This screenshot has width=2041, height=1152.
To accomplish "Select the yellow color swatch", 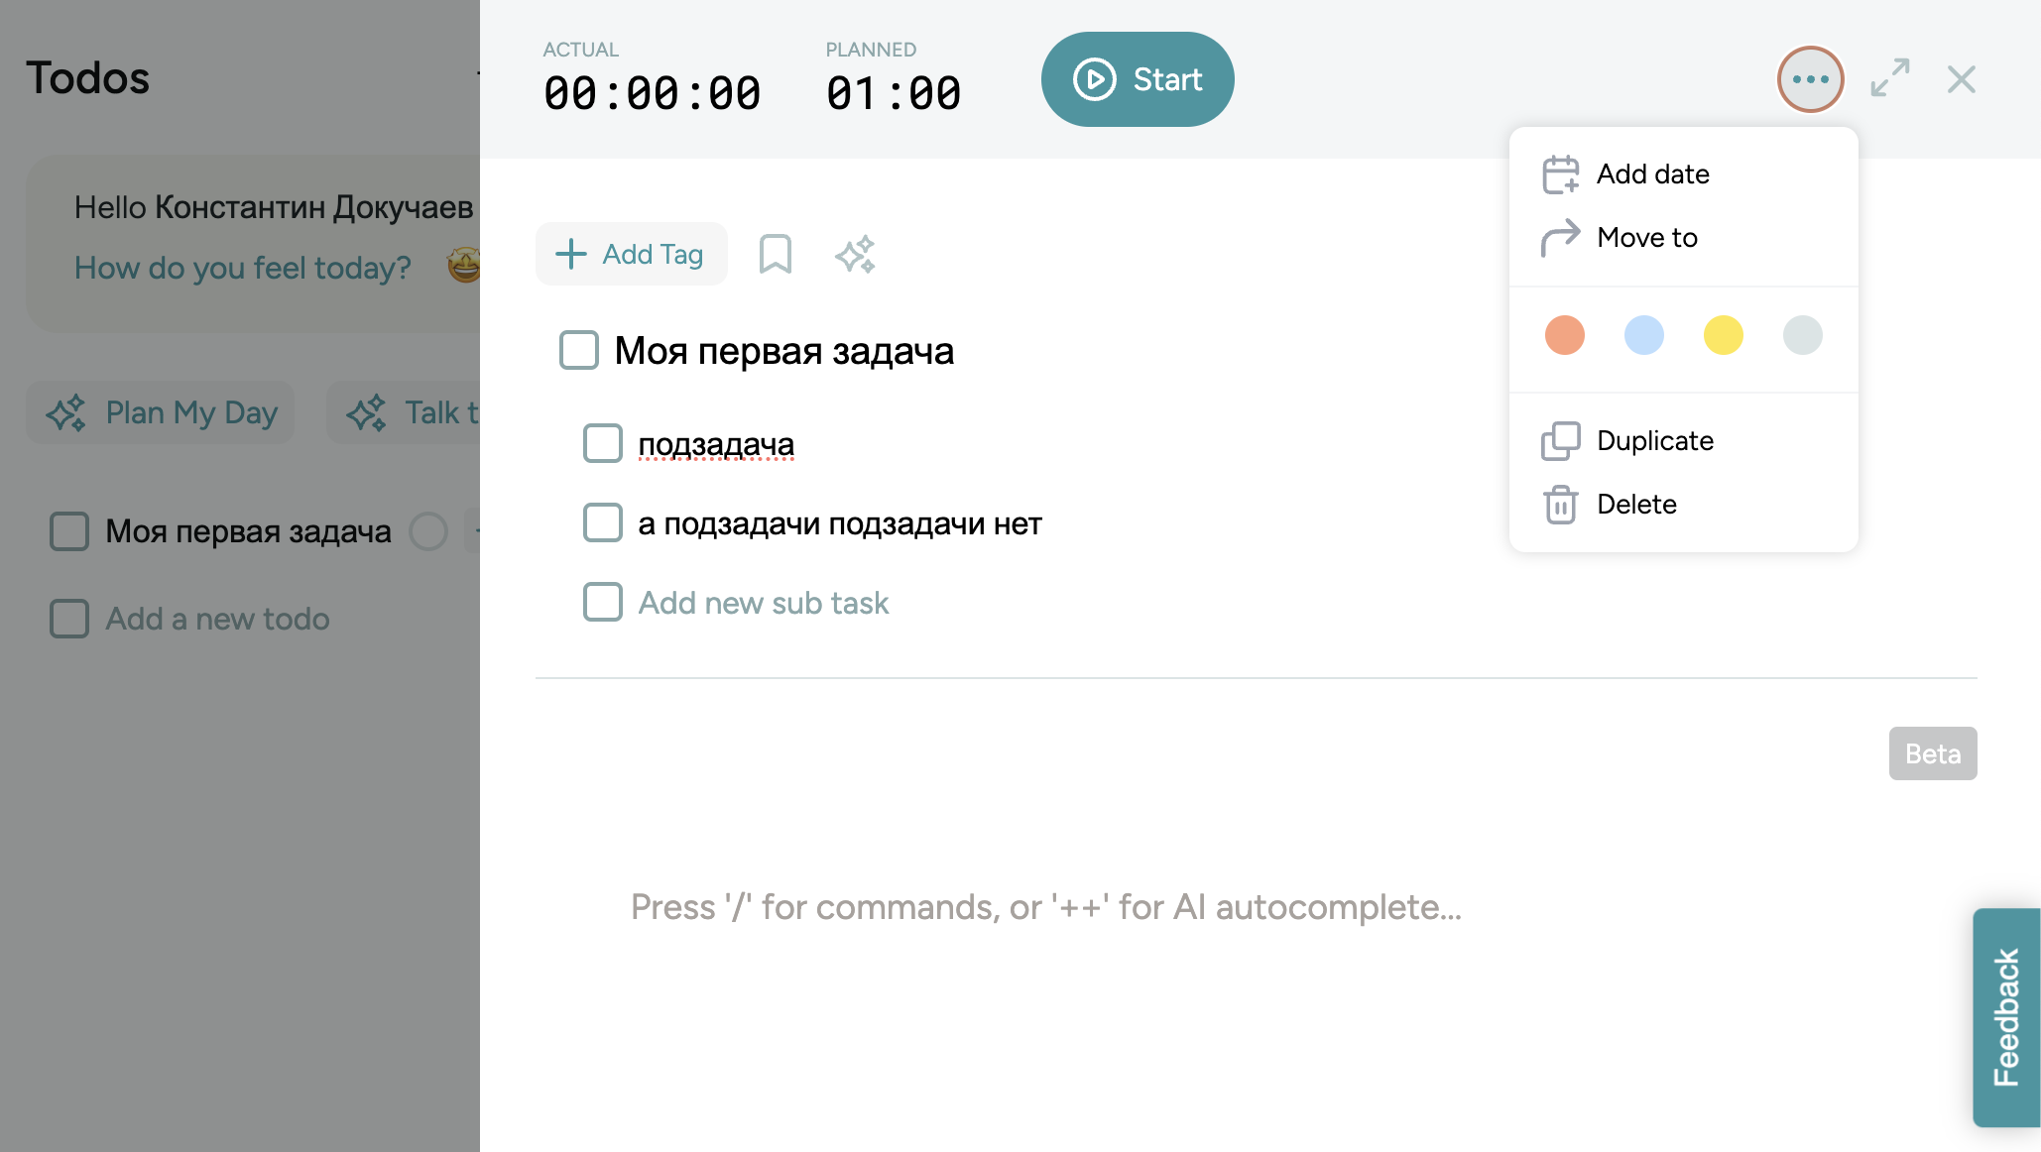I will [1724, 335].
